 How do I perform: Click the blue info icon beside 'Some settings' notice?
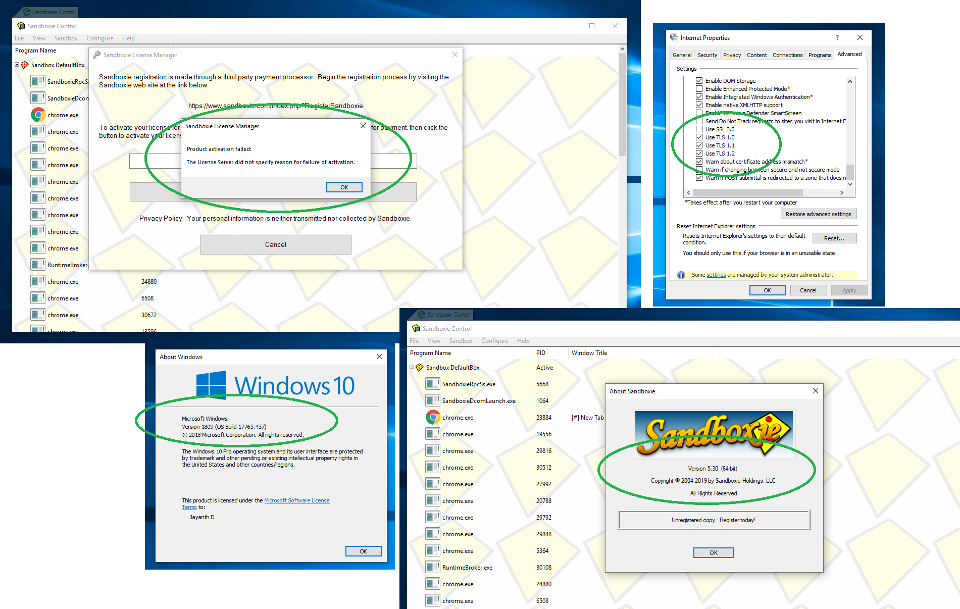[681, 275]
